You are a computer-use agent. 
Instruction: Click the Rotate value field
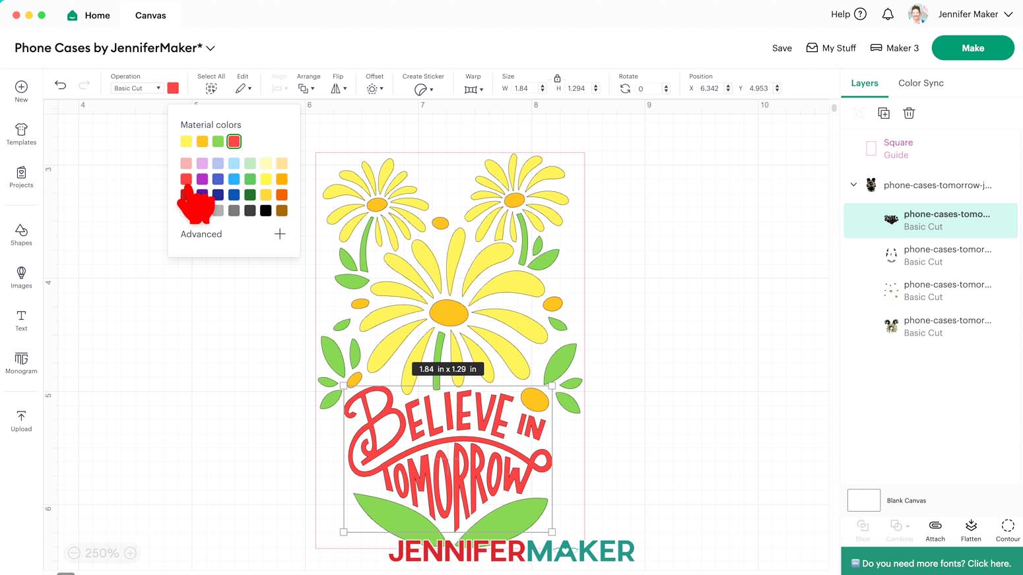pos(648,88)
